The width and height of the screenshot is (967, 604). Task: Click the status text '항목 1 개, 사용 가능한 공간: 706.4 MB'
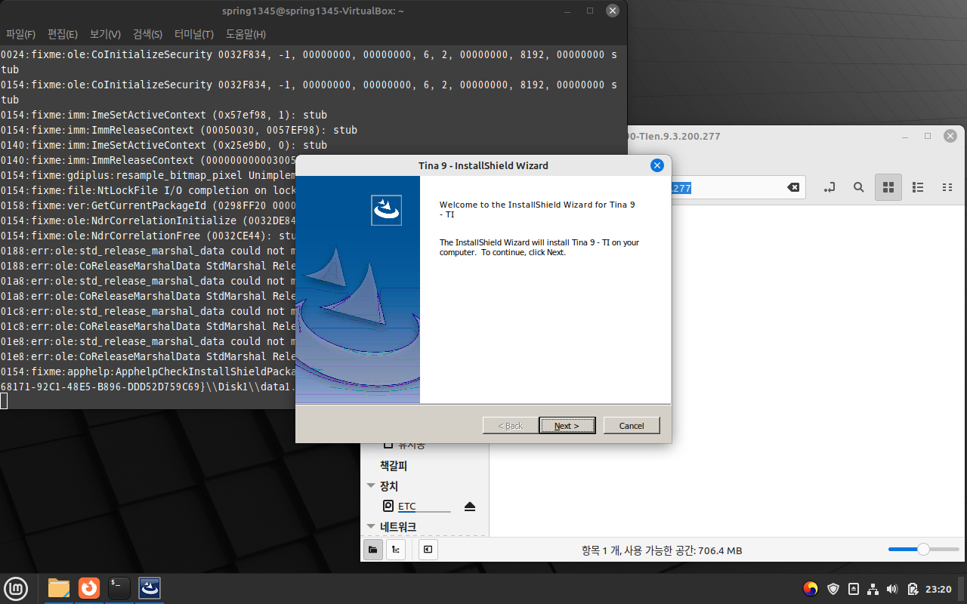coord(662,550)
